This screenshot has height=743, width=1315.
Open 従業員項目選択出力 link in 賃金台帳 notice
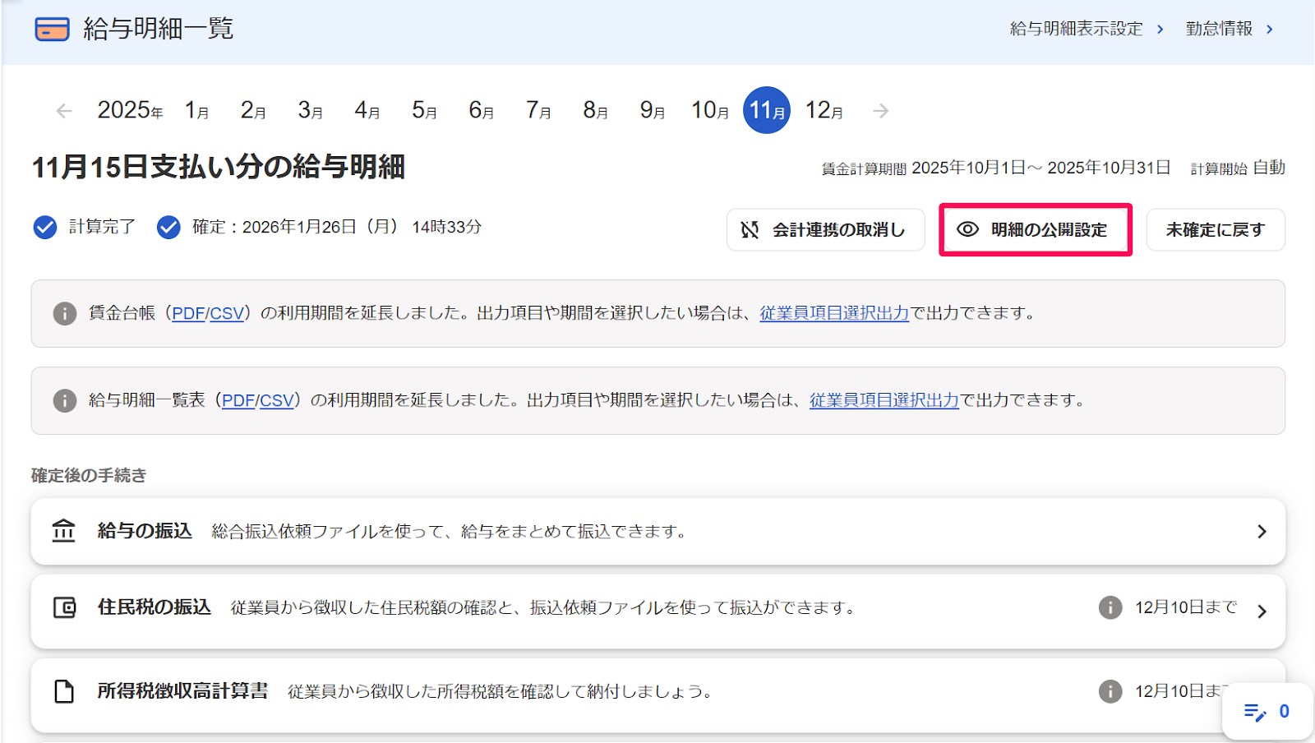pyautogui.click(x=834, y=313)
